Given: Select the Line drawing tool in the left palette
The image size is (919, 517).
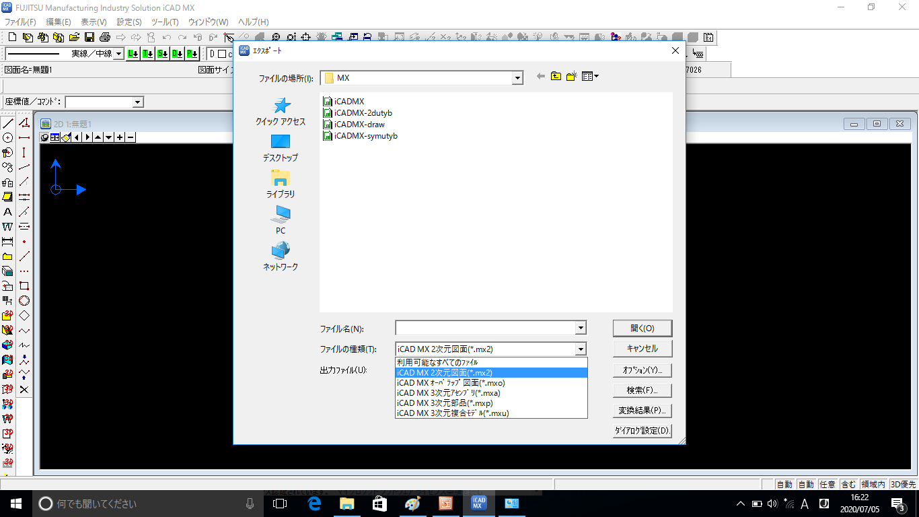Looking at the screenshot, I should [x=8, y=123].
